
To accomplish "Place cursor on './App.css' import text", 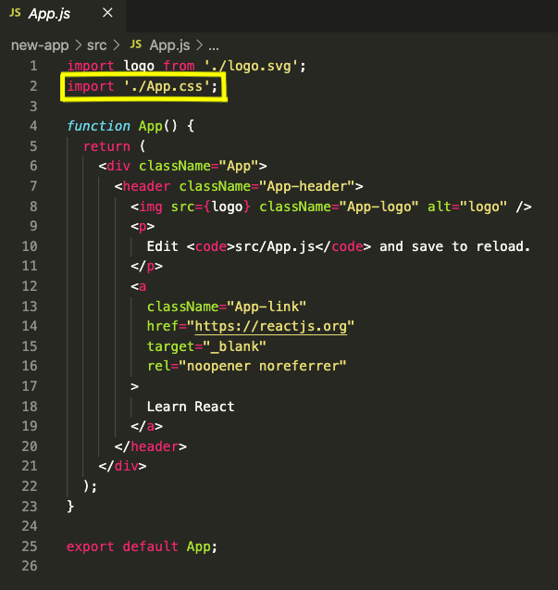I will pyautogui.click(x=167, y=86).
